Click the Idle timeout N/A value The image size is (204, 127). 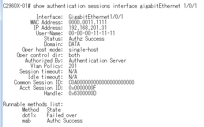73,77
